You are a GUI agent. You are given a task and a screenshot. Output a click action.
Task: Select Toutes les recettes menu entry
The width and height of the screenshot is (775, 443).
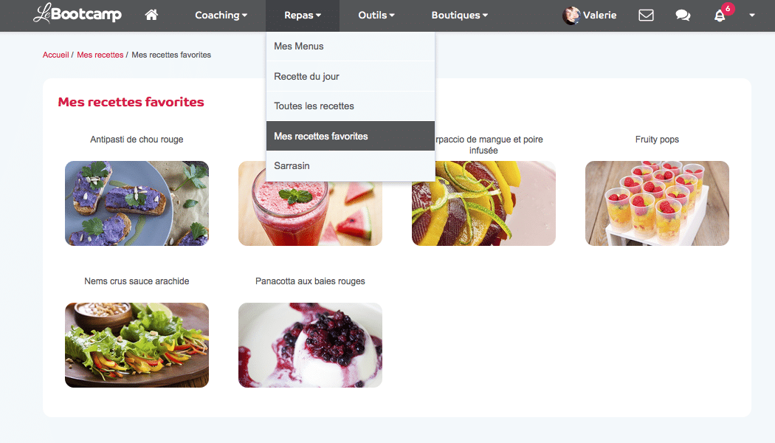click(351, 106)
